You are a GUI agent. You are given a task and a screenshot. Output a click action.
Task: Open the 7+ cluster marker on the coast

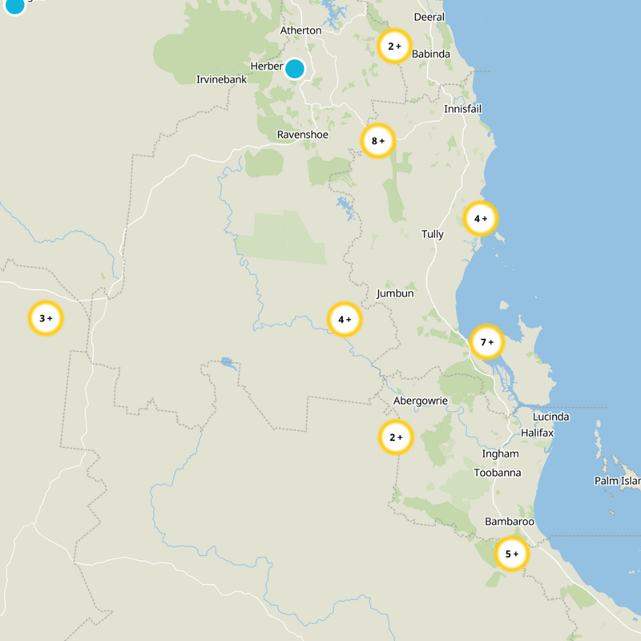click(x=486, y=342)
